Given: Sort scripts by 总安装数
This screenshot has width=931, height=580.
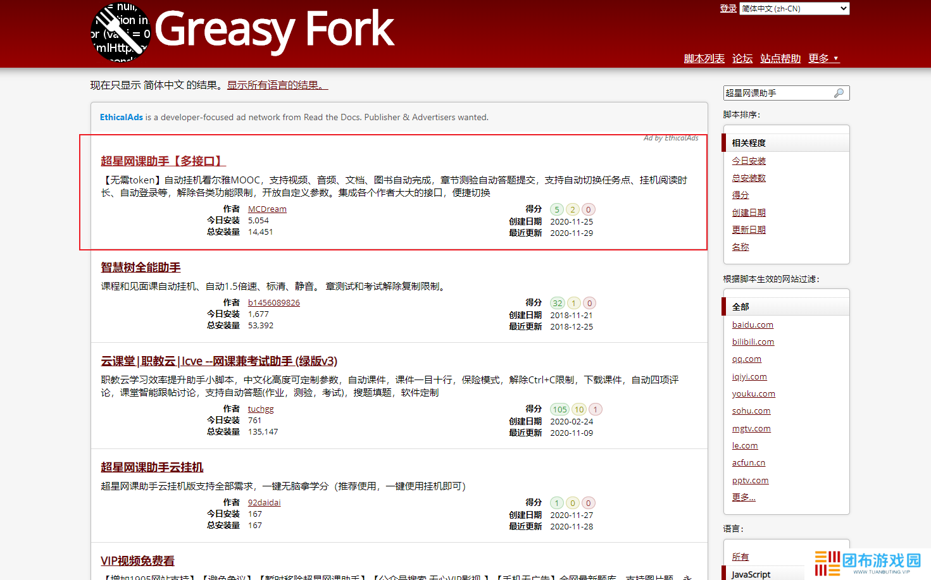Looking at the screenshot, I should 749,178.
